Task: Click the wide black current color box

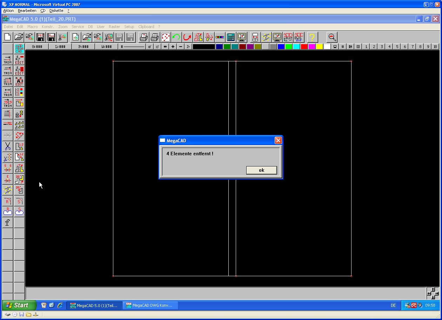Action: [204, 47]
